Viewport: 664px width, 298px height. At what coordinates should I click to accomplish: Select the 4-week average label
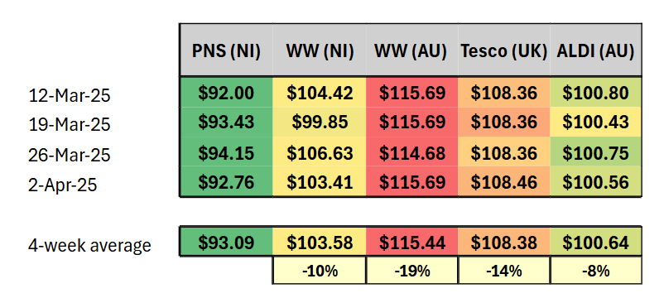89,245
